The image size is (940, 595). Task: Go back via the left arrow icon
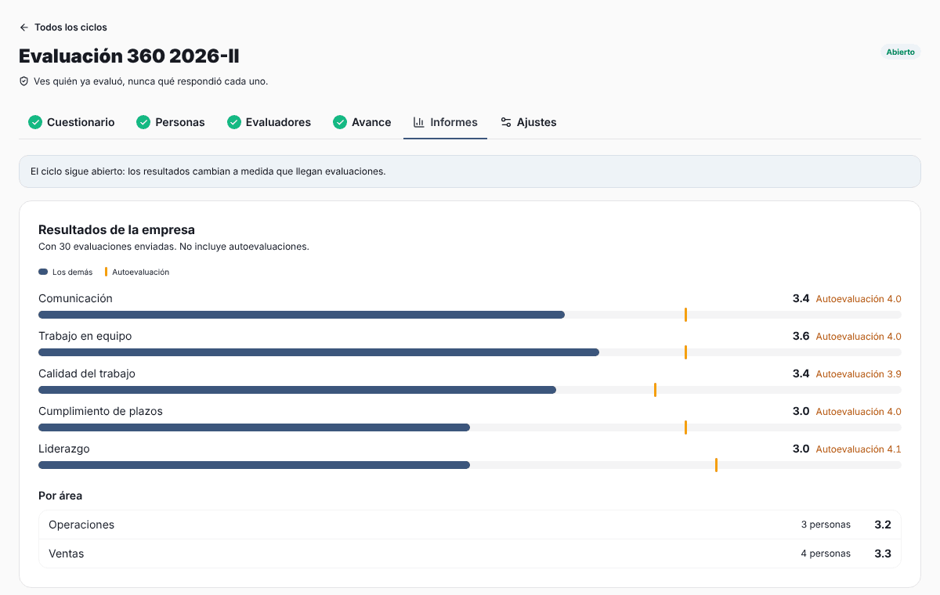tap(23, 27)
